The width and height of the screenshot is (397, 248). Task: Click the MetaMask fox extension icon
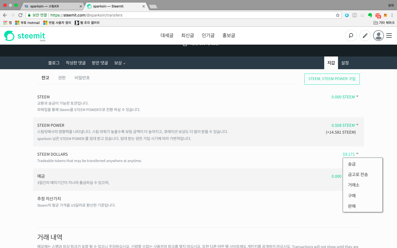(x=385, y=15)
